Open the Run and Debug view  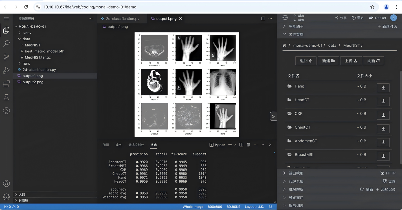pyautogui.click(x=6, y=70)
